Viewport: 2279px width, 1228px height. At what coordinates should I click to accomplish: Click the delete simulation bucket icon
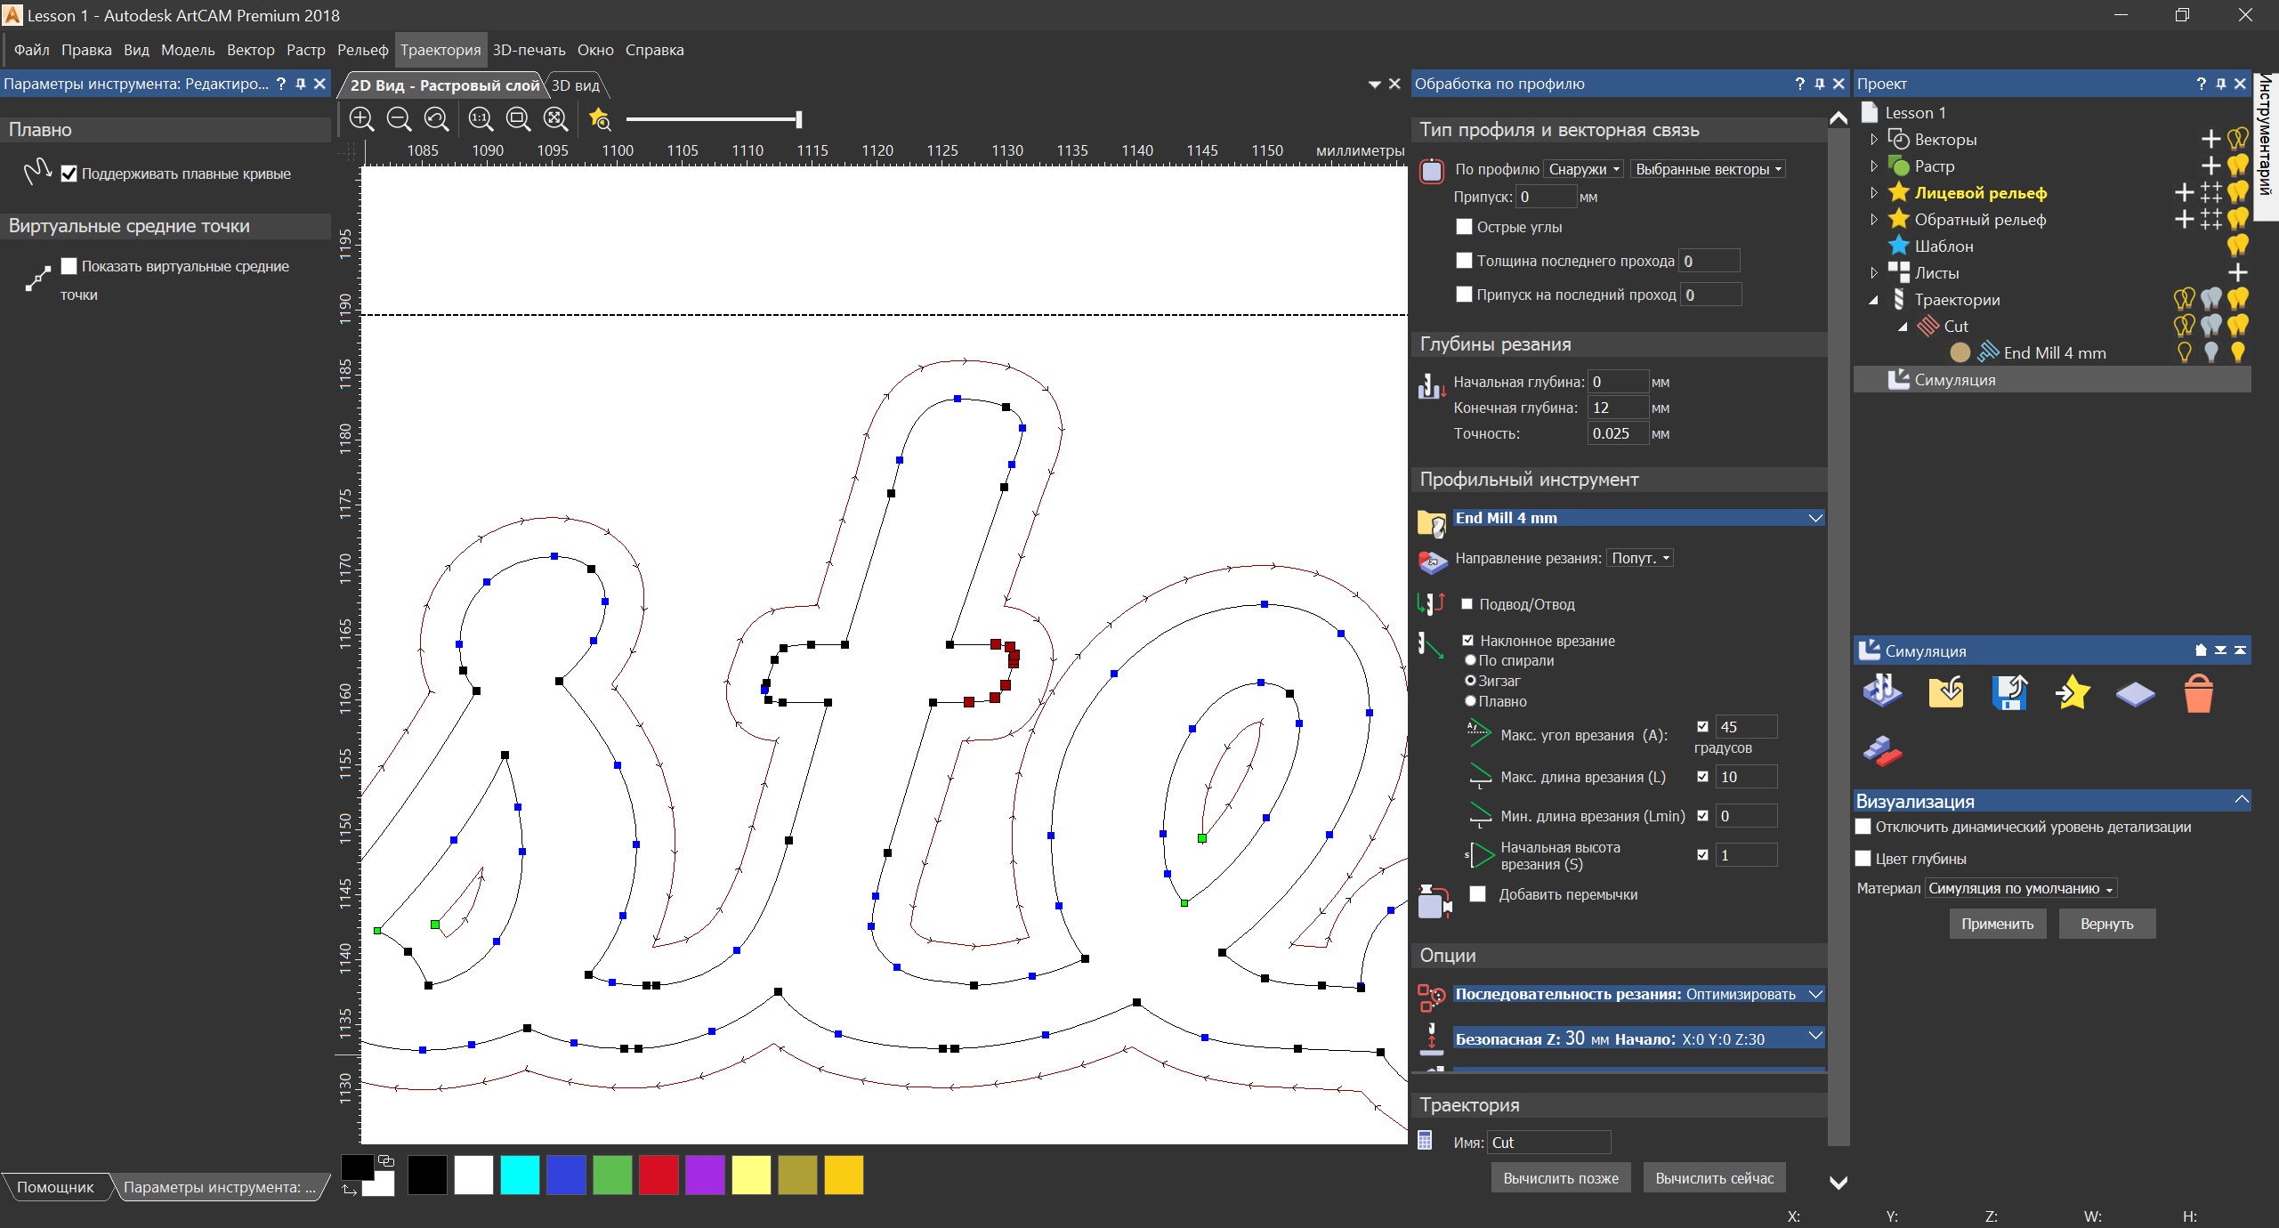pyautogui.click(x=2197, y=693)
